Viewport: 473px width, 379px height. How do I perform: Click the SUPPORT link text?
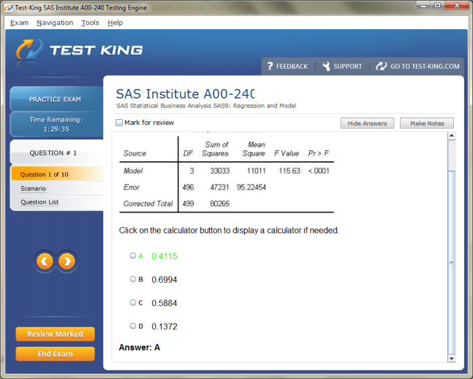click(347, 66)
